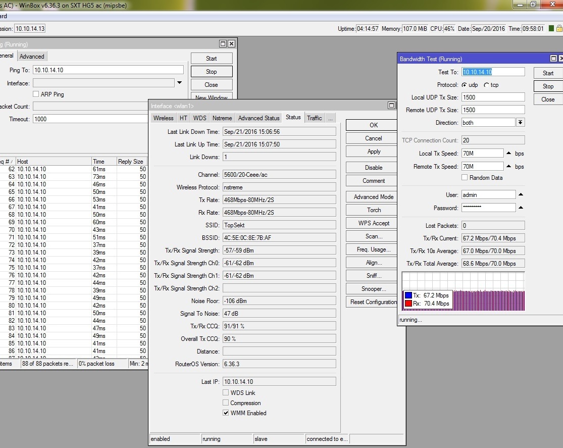Viewport: 563px width, 448px height.
Task: Collapse the Remote Tx Speed arrow
Action: [x=509, y=166]
